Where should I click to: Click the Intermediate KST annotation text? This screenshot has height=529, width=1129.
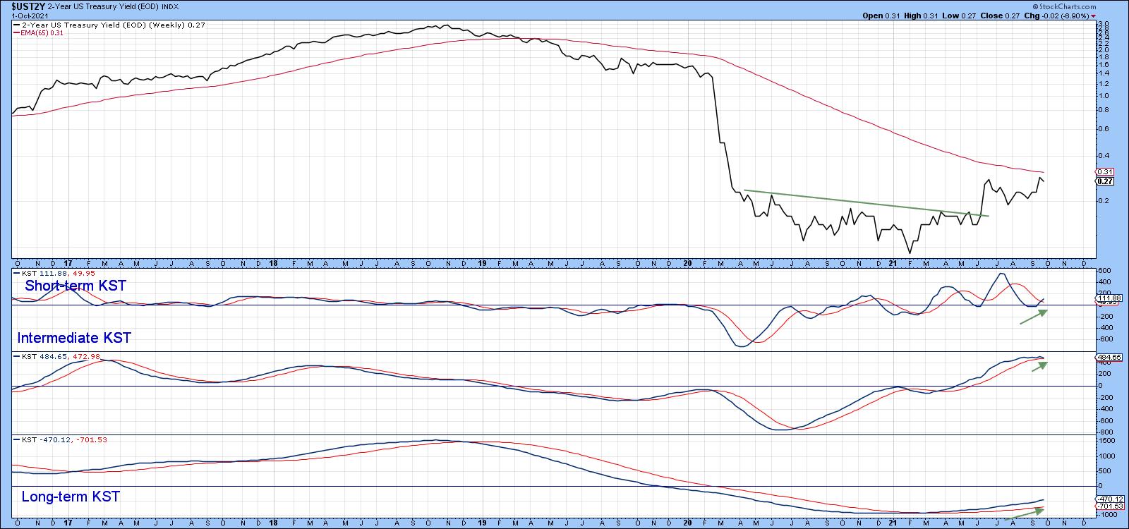pyautogui.click(x=74, y=338)
